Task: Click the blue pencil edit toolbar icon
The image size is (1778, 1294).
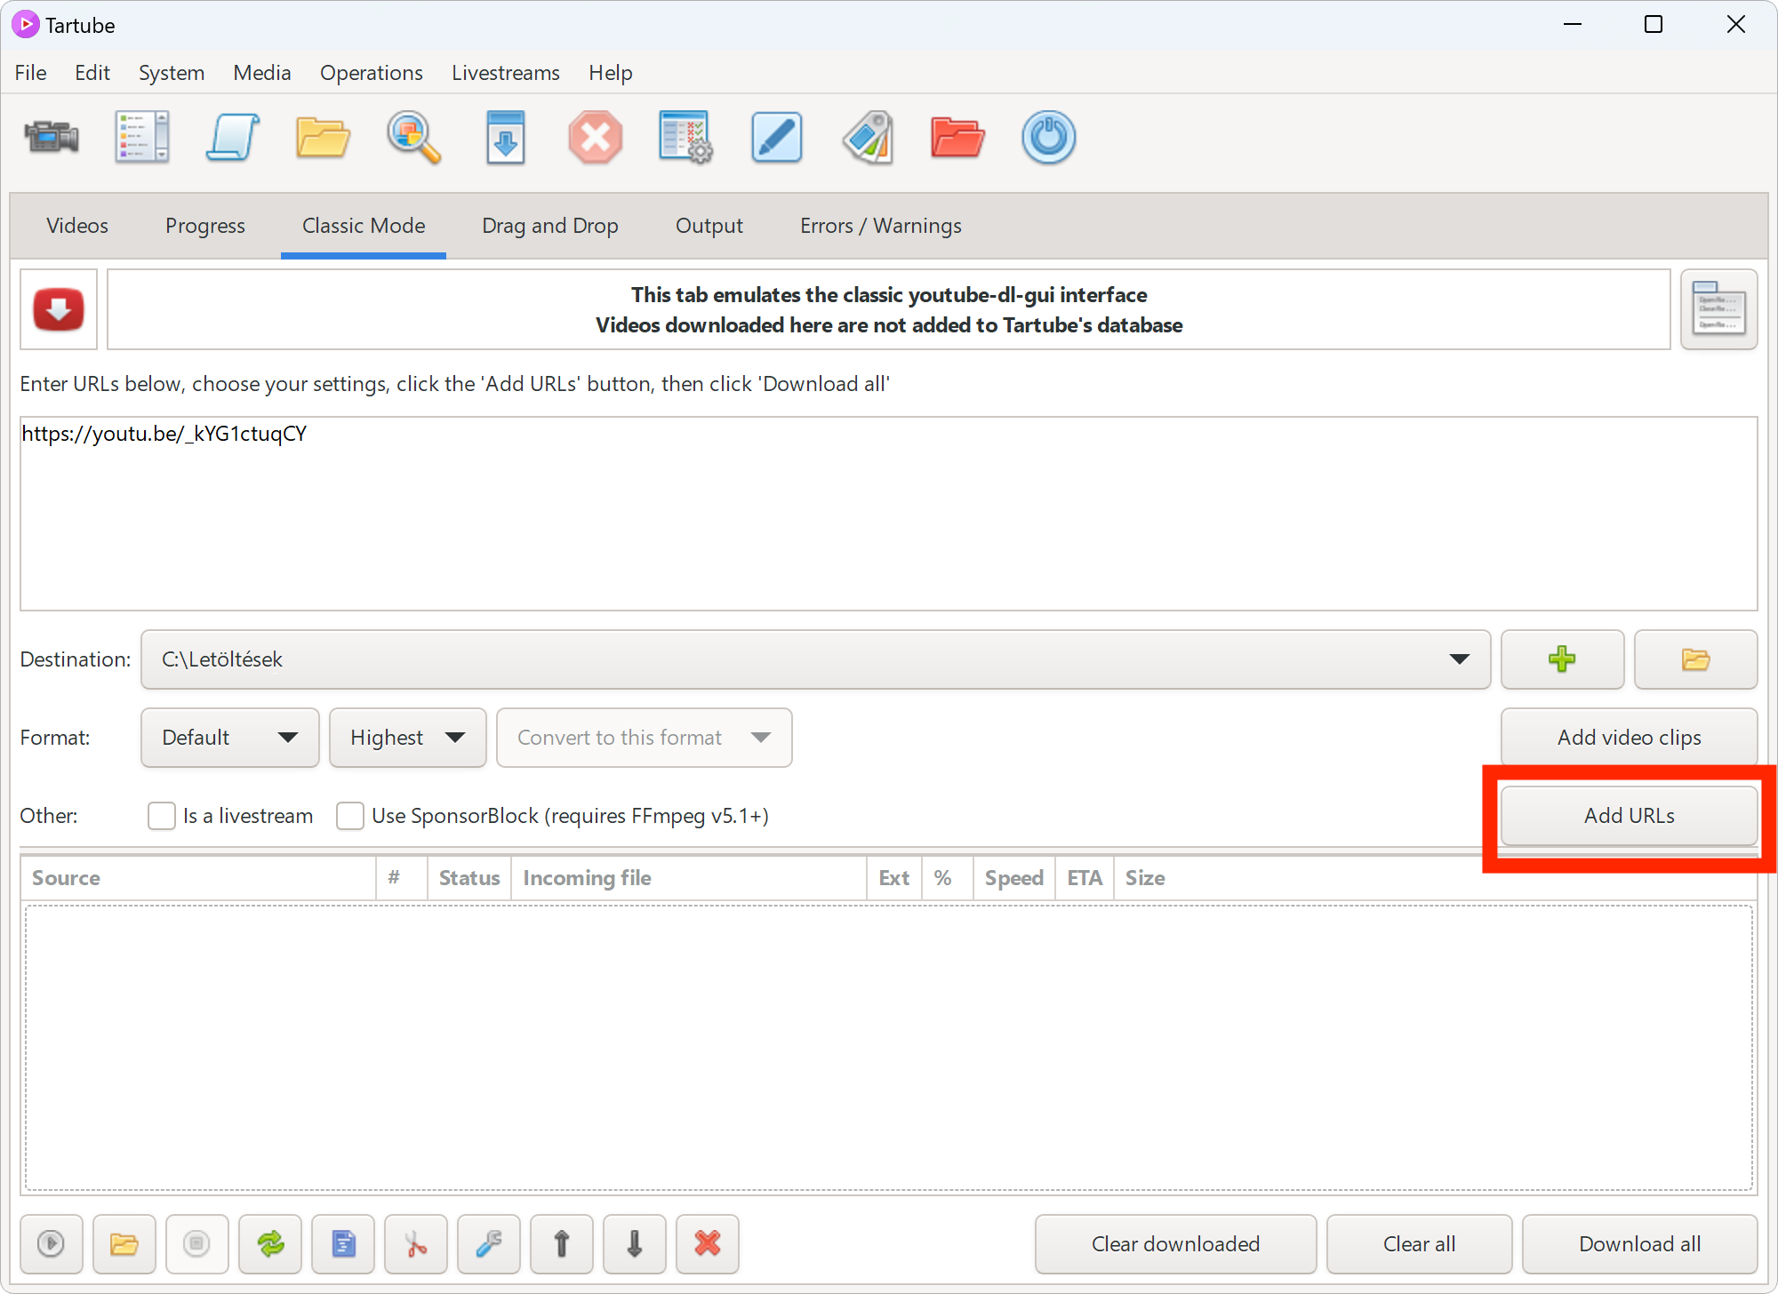Action: tap(777, 138)
